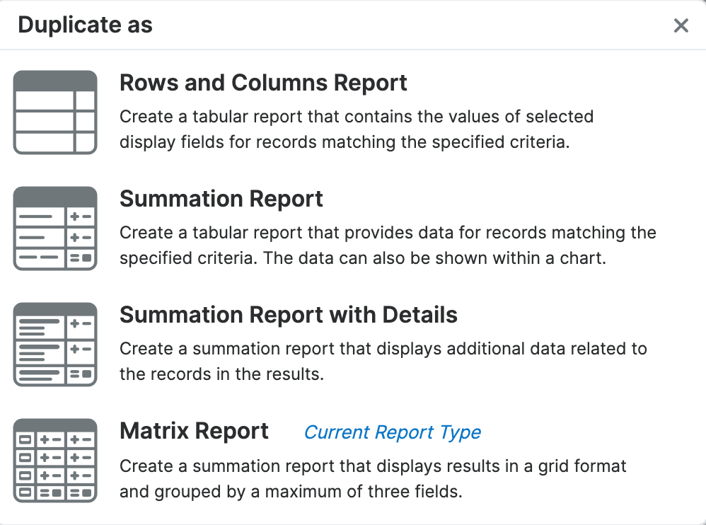
Task: Click the 'Create a tabular report that contains' line
Action: 357,117
